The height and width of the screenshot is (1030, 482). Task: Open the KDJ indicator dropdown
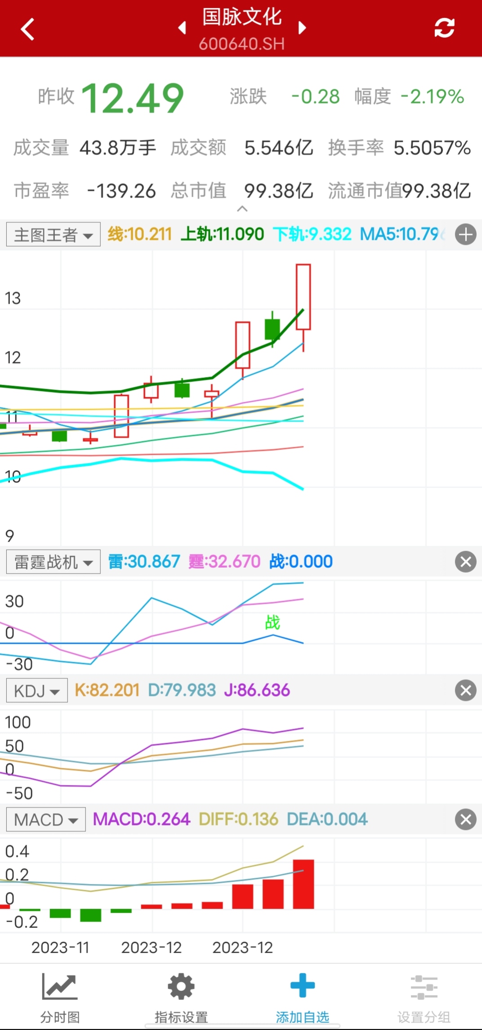click(x=37, y=691)
